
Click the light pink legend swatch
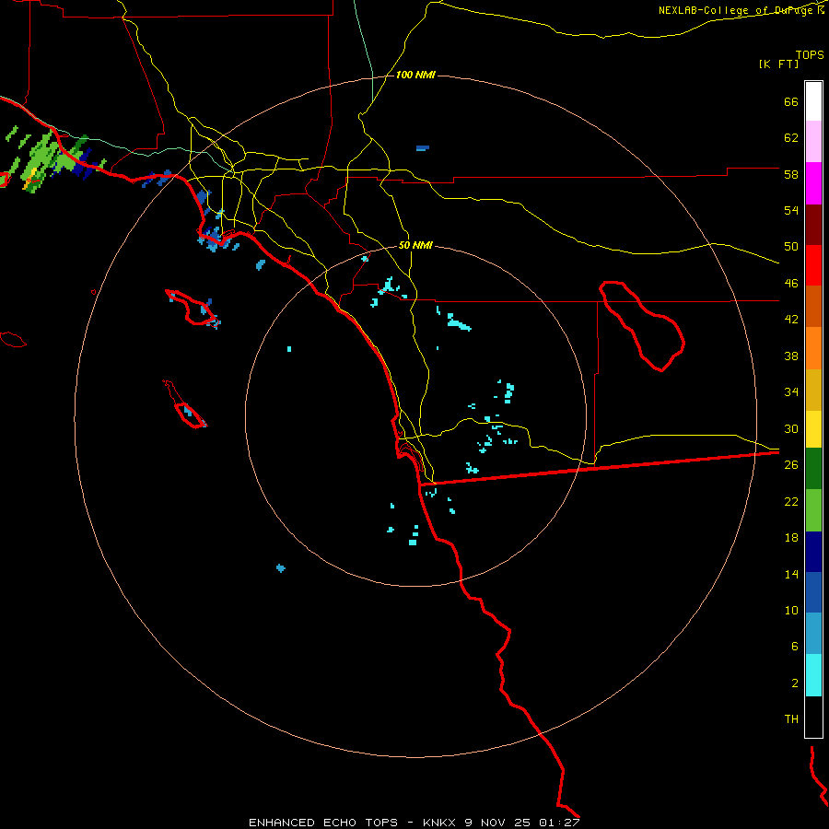(813, 142)
